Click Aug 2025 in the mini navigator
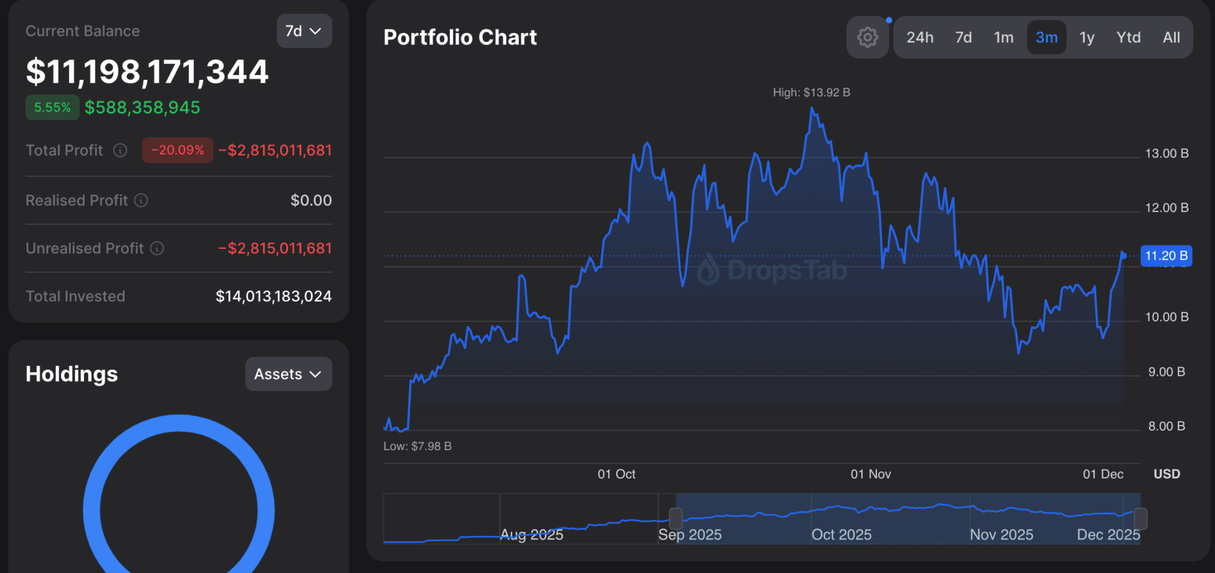This screenshot has width=1215, height=573. pyautogui.click(x=531, y=535)
